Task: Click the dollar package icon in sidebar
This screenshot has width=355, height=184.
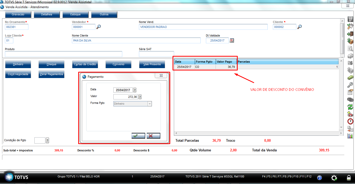Action: click(x=350, y=41)
